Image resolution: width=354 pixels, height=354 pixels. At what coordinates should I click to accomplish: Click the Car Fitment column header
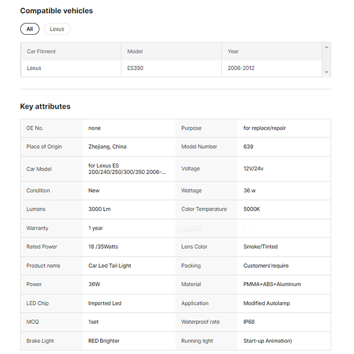tap(41, 51)
